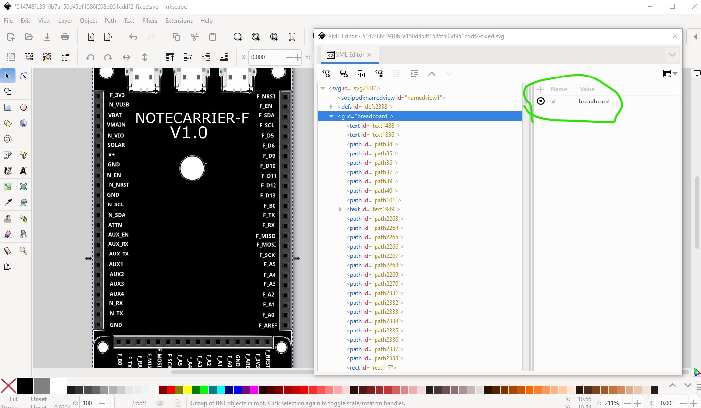Select the Text tool
This screenshot has width=701, height=408.
click(x=23, y=171)
